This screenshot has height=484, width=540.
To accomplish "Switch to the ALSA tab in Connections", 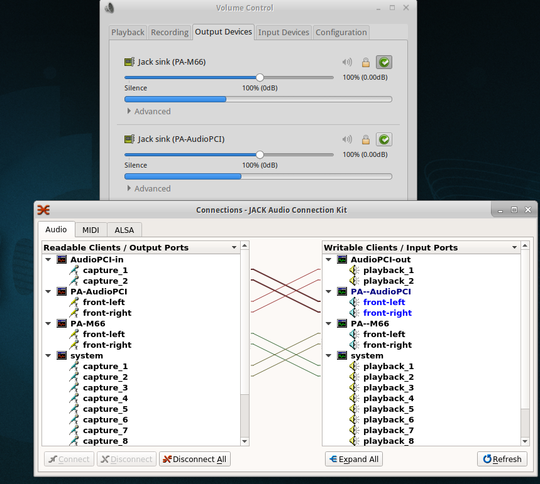I will tap(124, 230).
